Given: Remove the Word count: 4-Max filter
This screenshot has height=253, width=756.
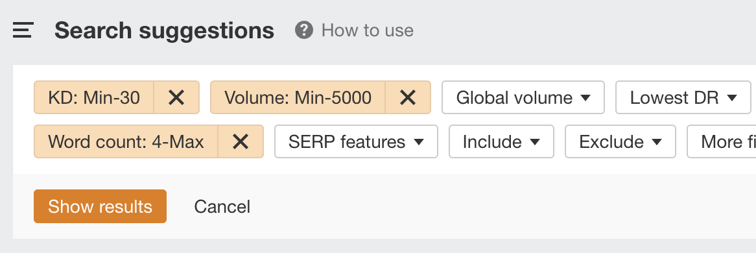Looking at the screenshot, I should 241,141.
